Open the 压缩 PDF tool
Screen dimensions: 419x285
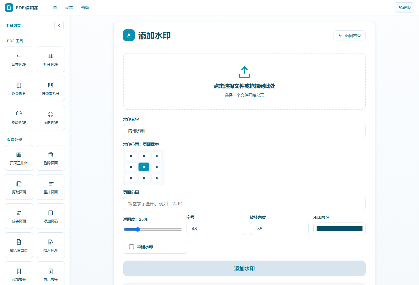point(51,117)
